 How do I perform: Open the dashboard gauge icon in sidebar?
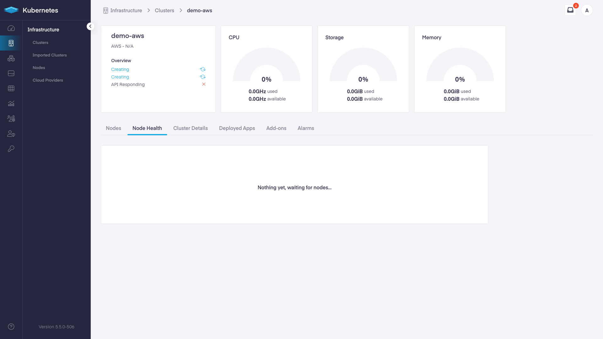[11, 28]
